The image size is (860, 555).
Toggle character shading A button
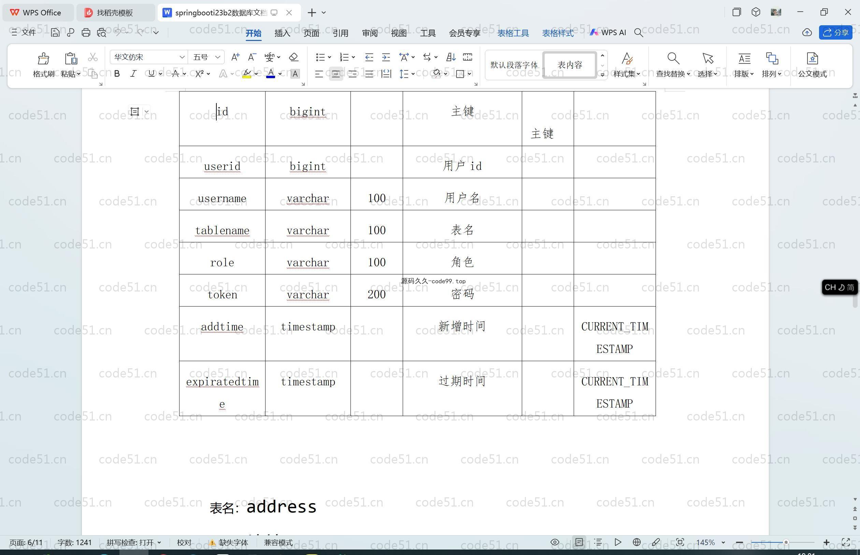295,73
